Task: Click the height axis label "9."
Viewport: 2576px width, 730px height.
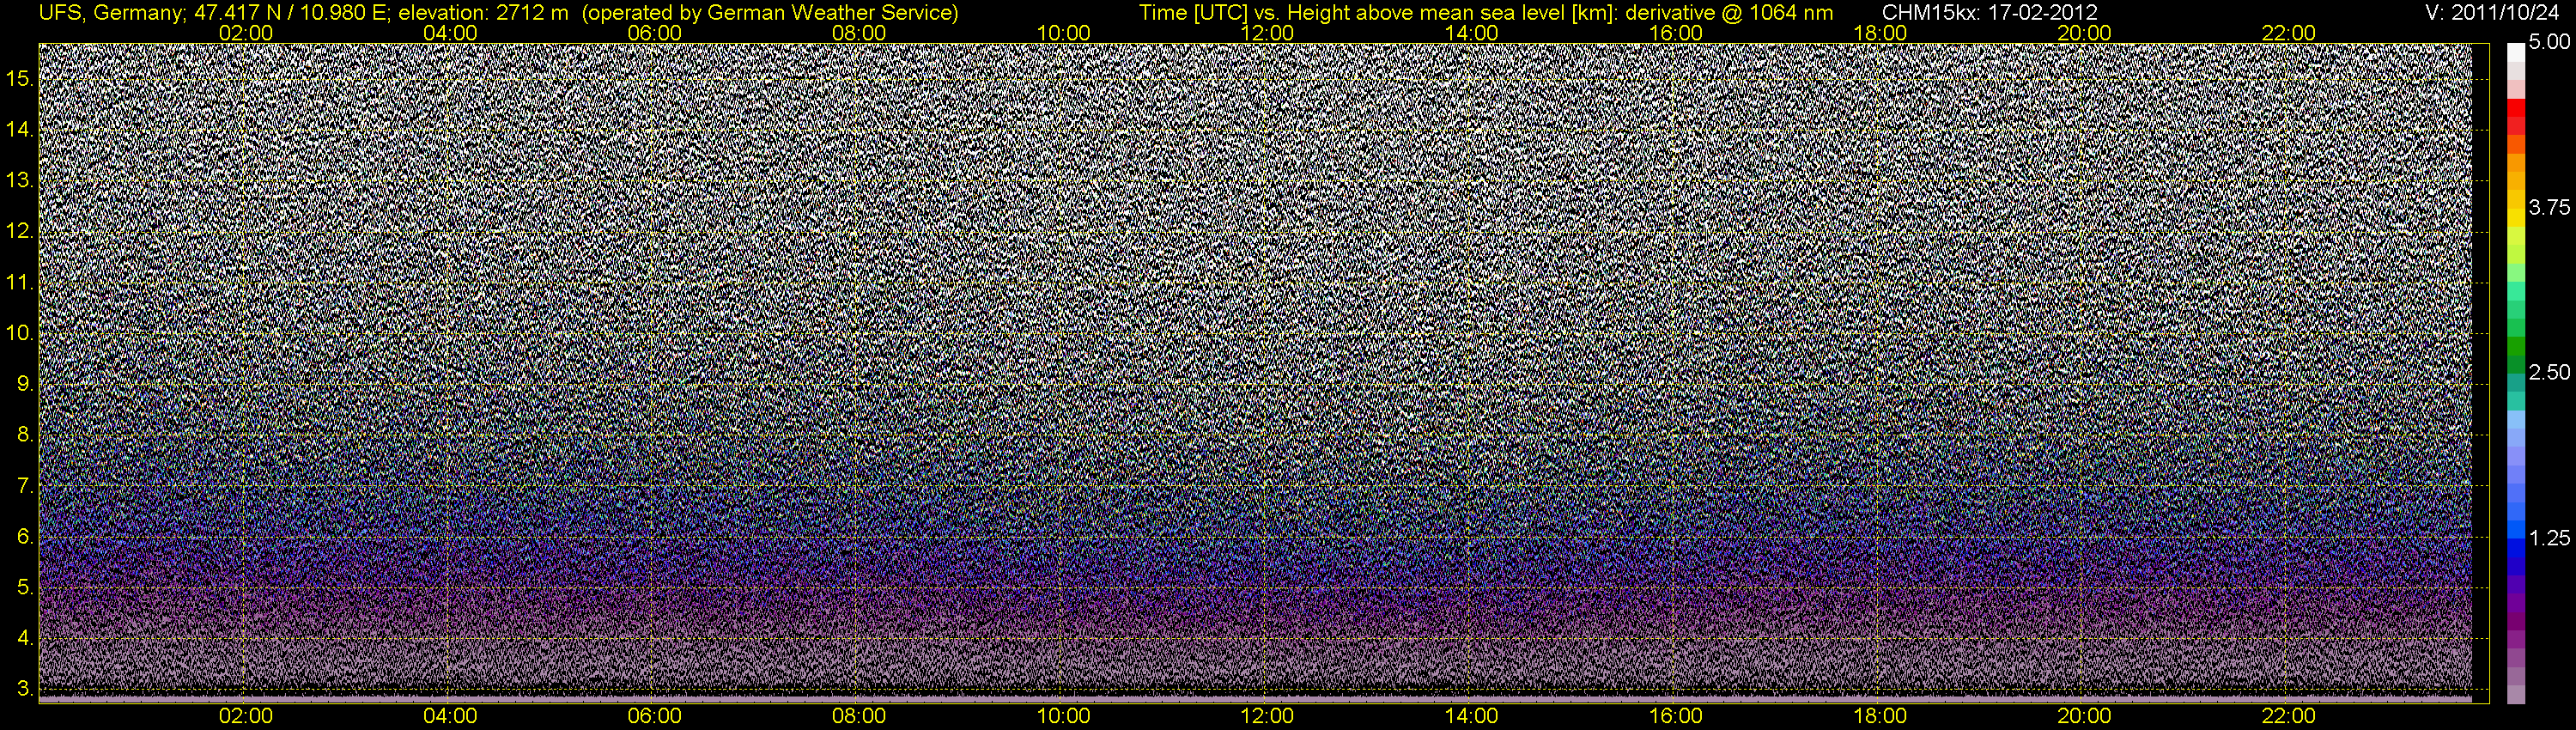Action: coord(25,384)
